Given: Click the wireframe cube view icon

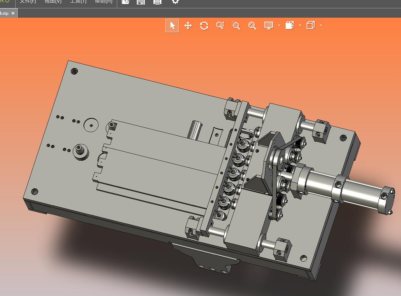Looking at the screenshot, I should click(310, 25).
